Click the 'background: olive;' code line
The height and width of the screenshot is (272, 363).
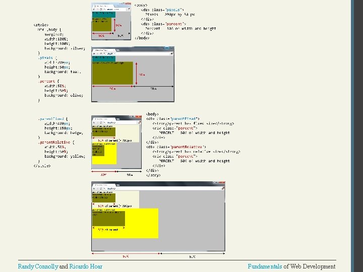click(64, 95)
